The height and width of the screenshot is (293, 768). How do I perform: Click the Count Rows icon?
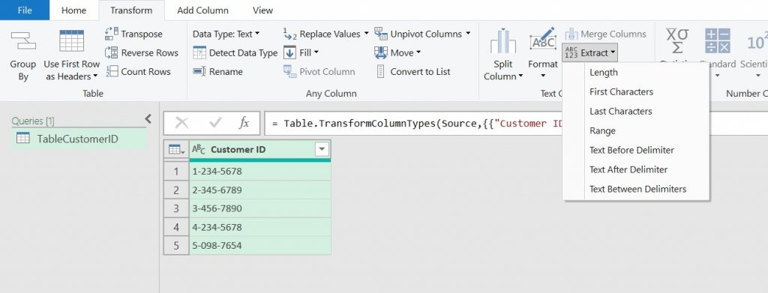(112, 71)
